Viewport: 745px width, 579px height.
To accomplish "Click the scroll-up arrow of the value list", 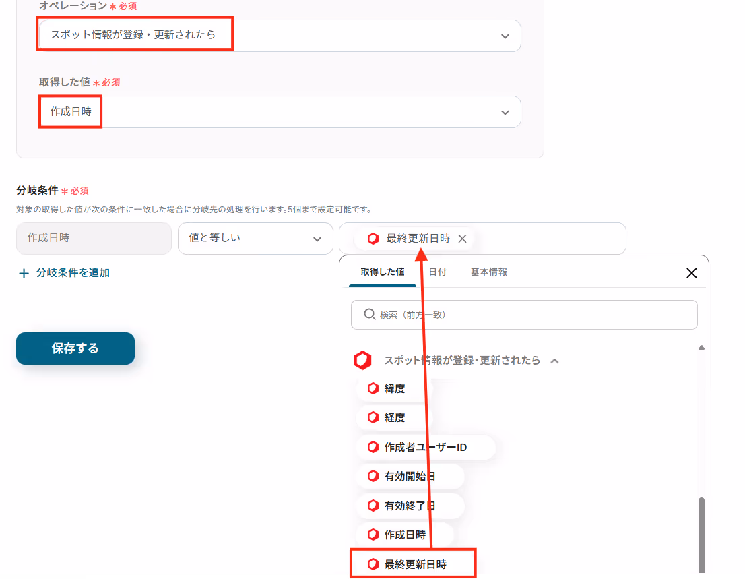I will [701, 348].
